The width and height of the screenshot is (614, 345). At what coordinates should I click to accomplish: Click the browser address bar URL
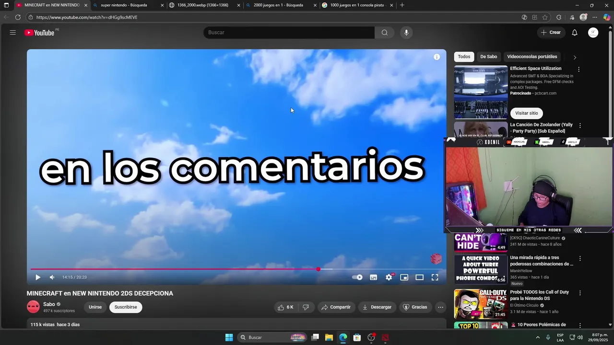(x=87, y=17)
